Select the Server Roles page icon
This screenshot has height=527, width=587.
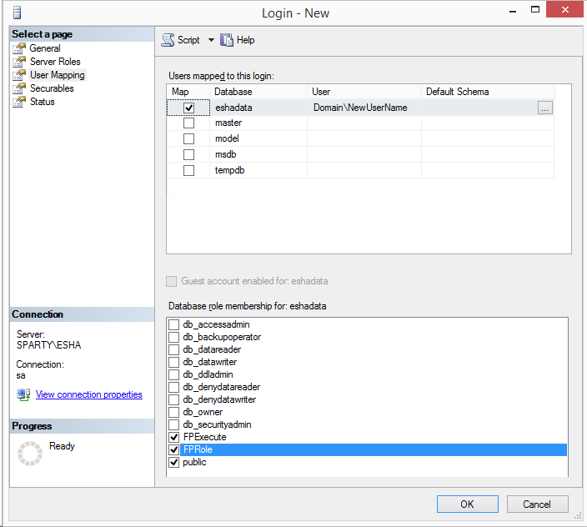point(19,62)
